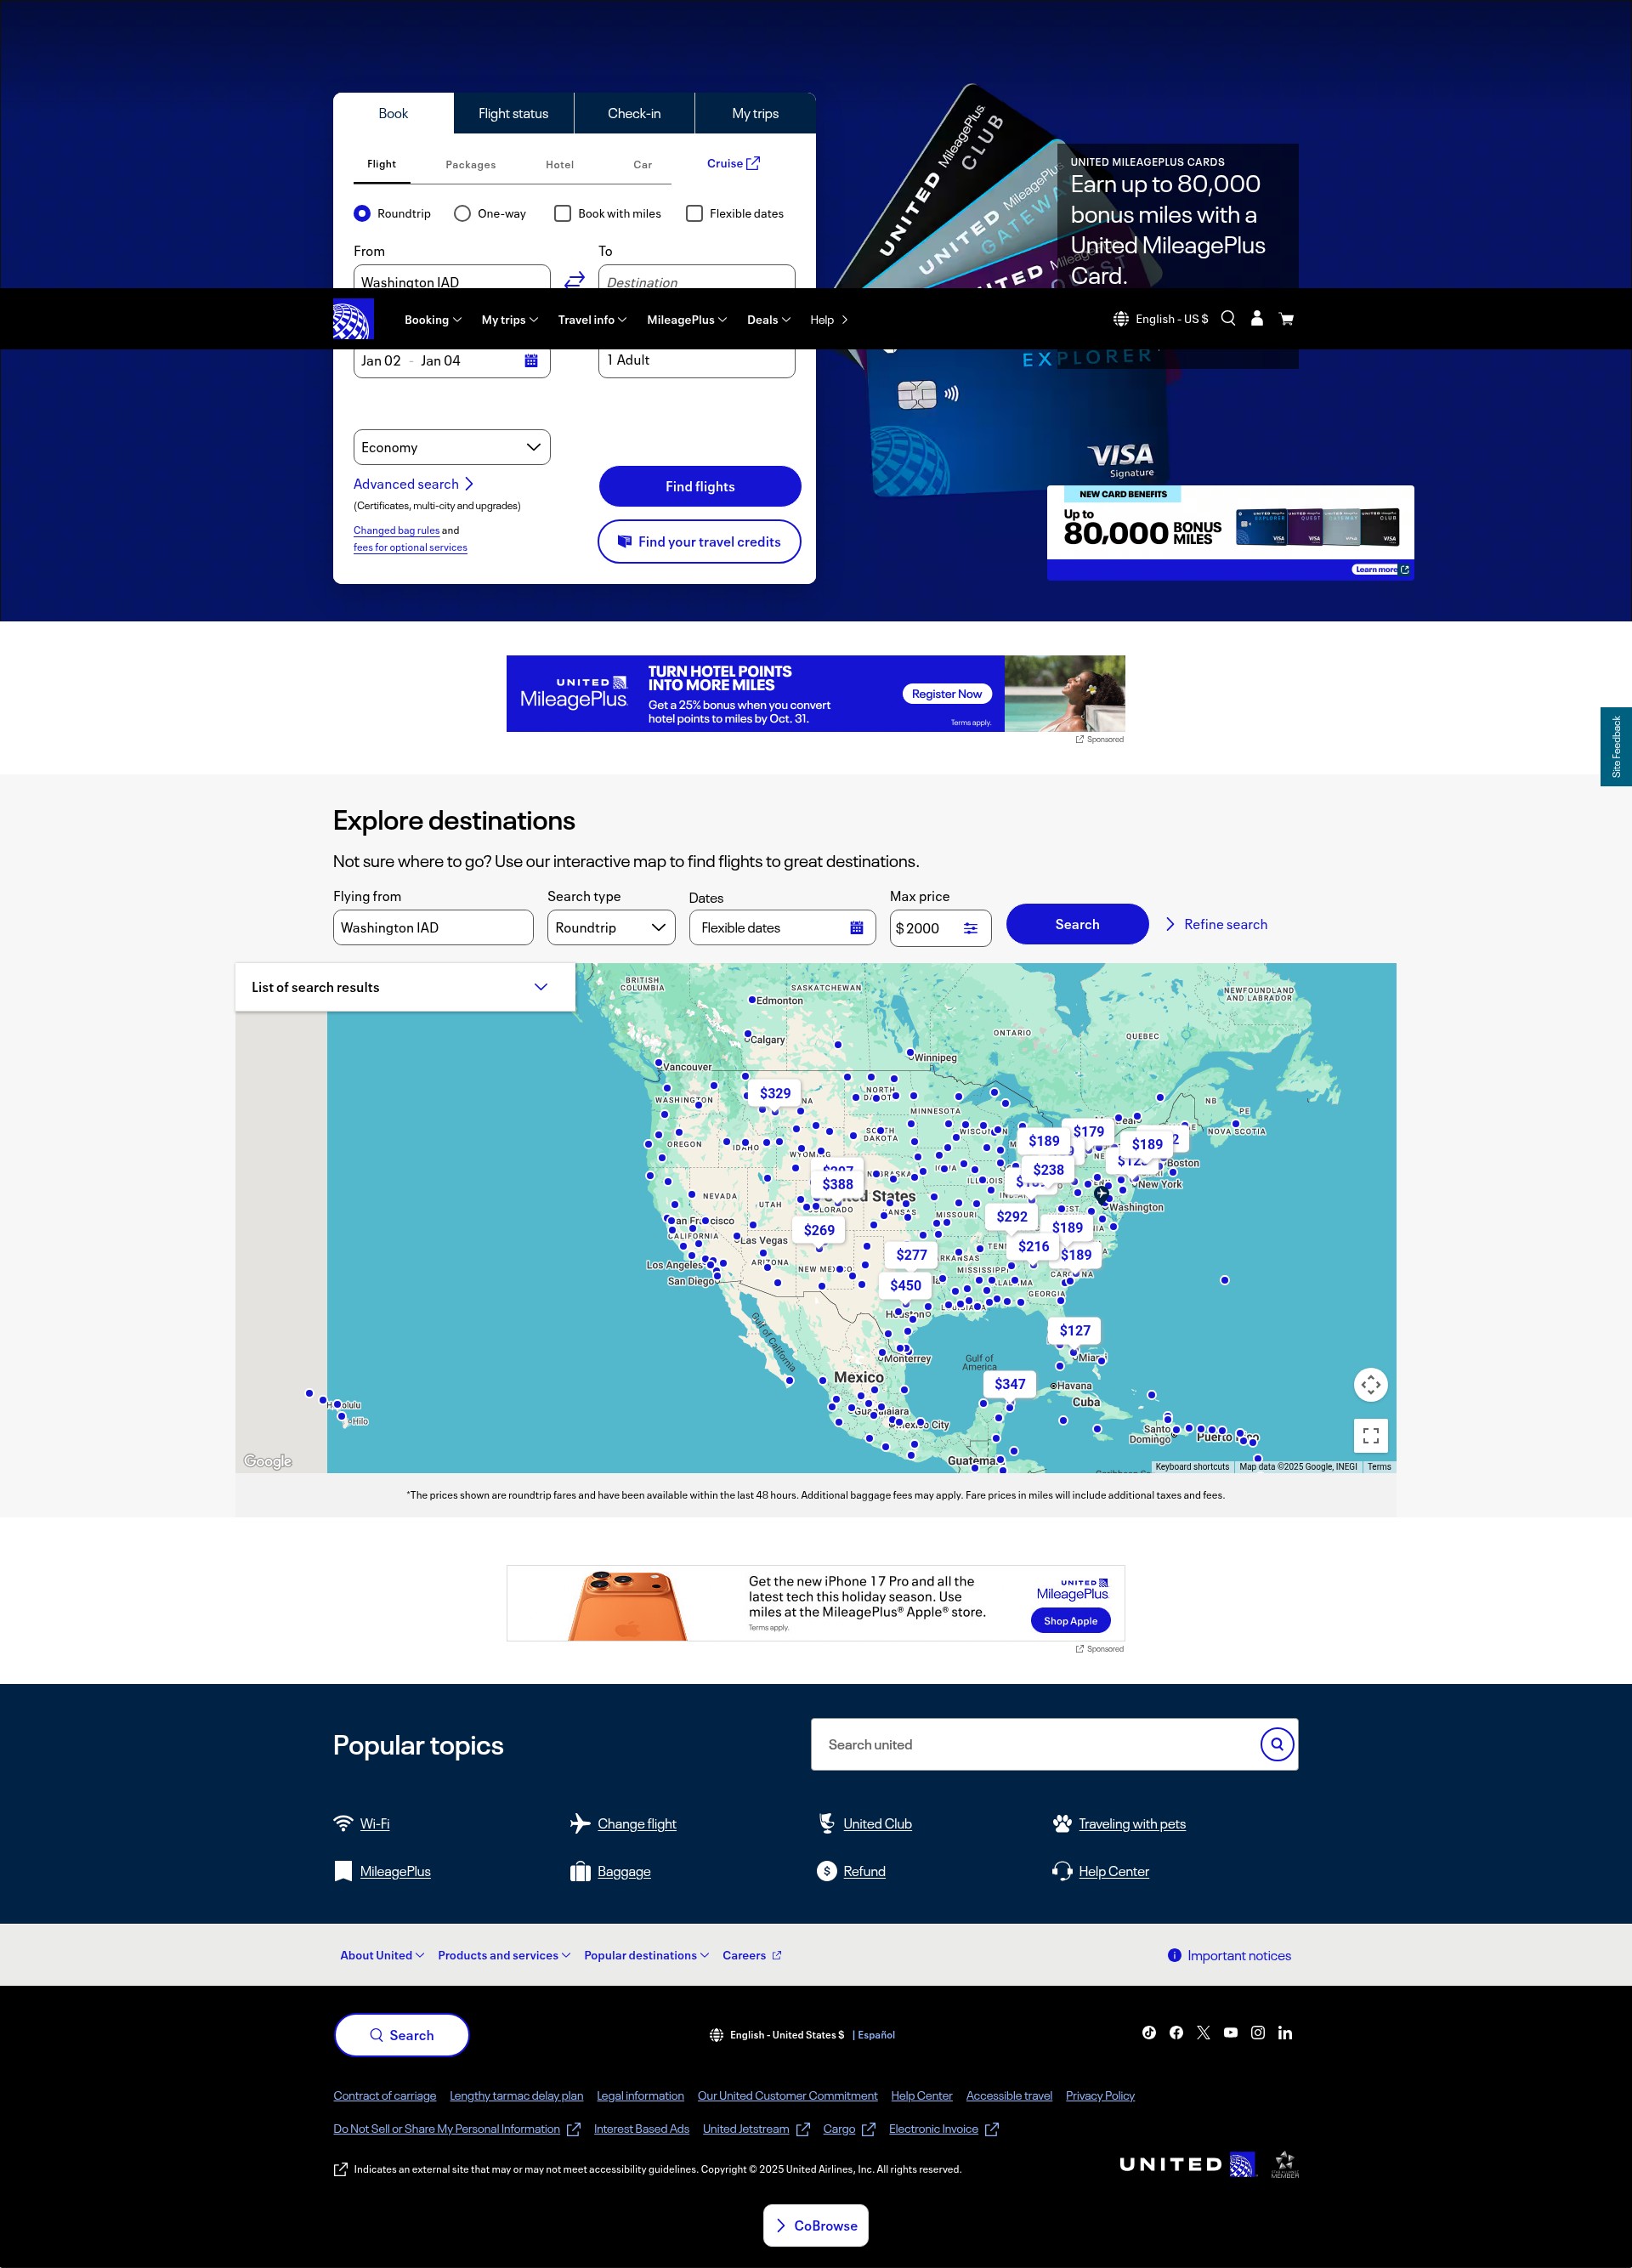1632x2268 pixels.
Task: Expand Products and services footer menu
Action: click(504, 1955)
